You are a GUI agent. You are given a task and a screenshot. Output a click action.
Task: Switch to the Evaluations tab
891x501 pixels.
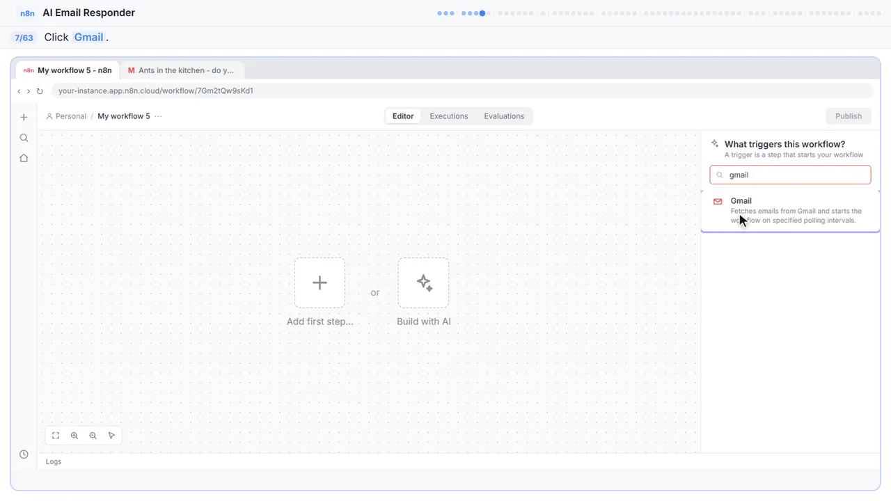click(x=504, y=116)
